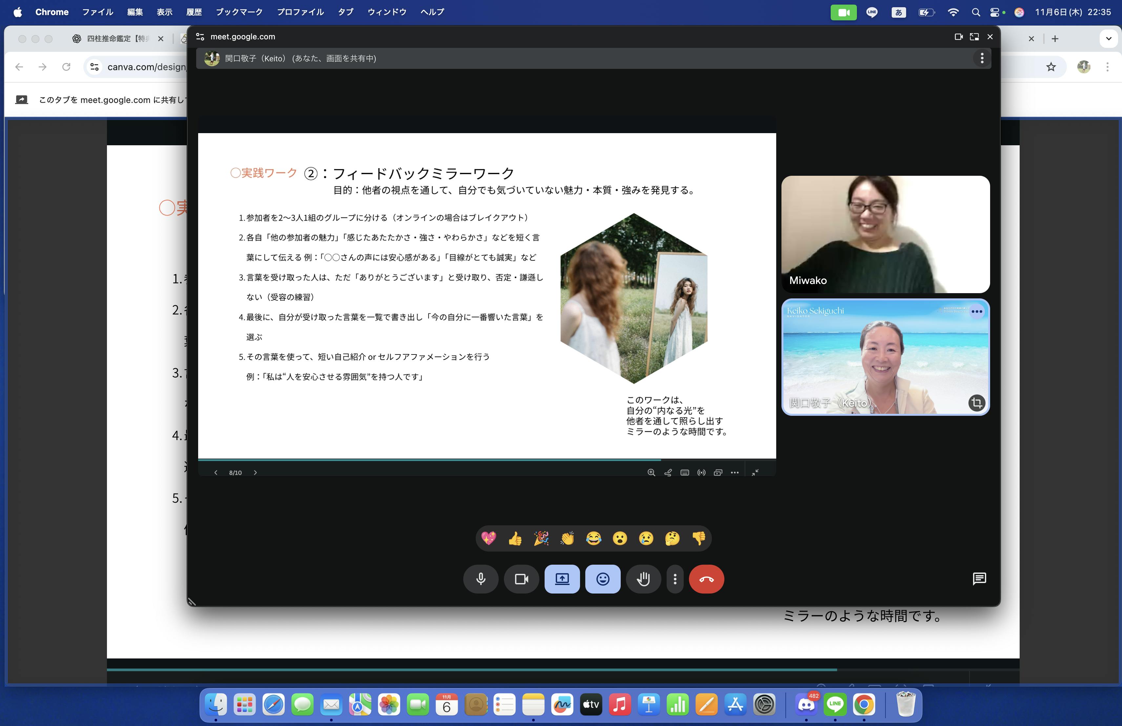Open the in-call chat panel
This screenshot has width=1122, height=726.
[979, 578]
